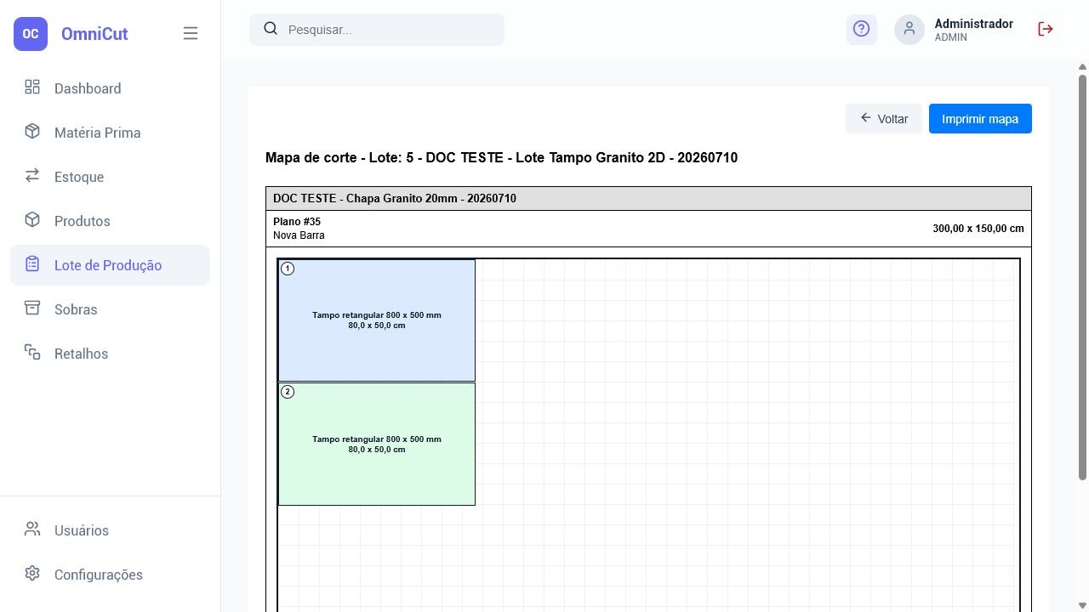This screenshot has width=1089, height=612.
Task: Click the Configurações gear icon
Action: pyautogui.click(x=32, y=573)
